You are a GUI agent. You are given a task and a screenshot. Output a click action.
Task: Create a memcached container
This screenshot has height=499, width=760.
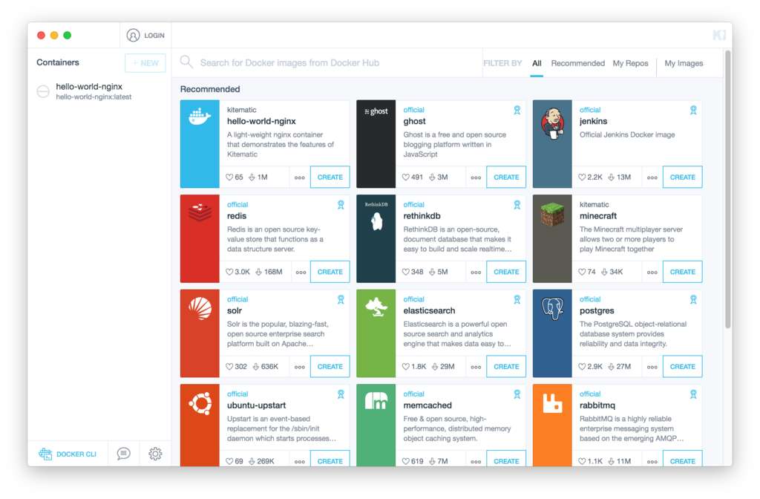click(x=506, y=460)
